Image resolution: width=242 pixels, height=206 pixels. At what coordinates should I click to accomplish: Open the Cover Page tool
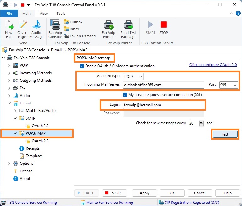pyautogui.click(x=22, y=29)
